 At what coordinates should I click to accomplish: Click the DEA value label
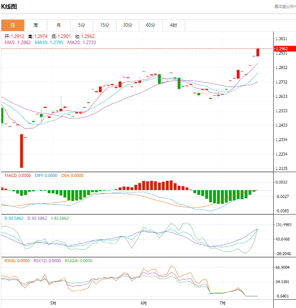[x=72, y=175]
